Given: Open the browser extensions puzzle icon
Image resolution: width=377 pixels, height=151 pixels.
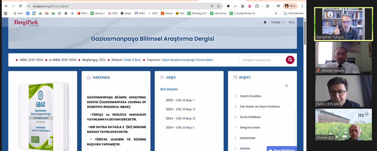Looking at the screenshot, I should (257, 6).
